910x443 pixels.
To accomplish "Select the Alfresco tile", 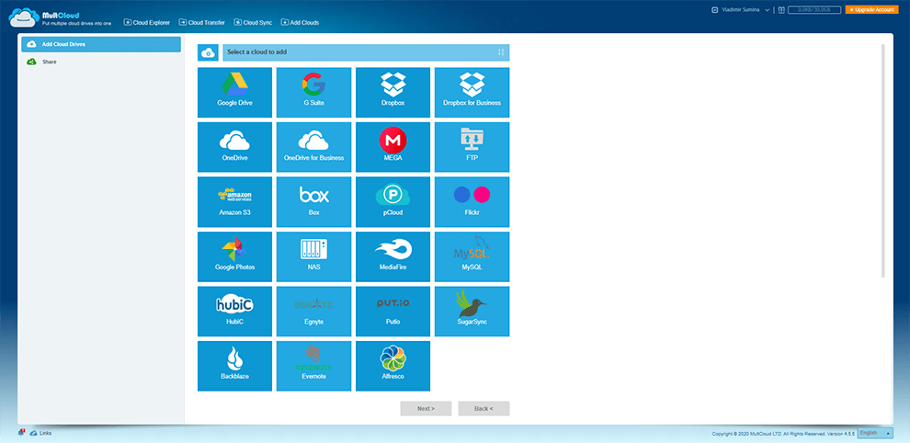I will point(392,366).
